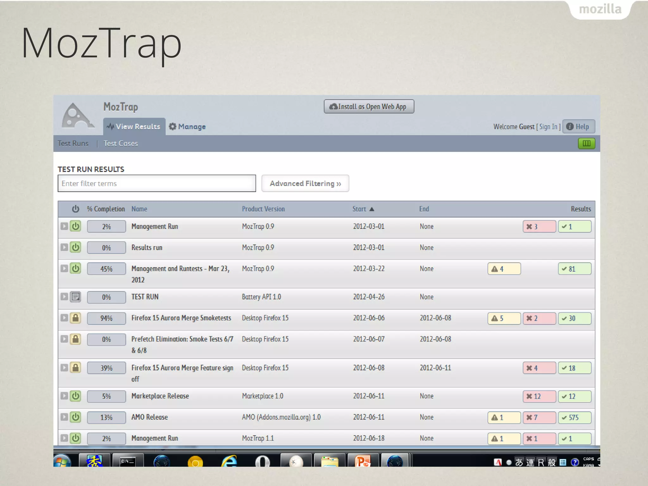
Task: Click the blue help icon in system tray
Action: tap(575, 462)
